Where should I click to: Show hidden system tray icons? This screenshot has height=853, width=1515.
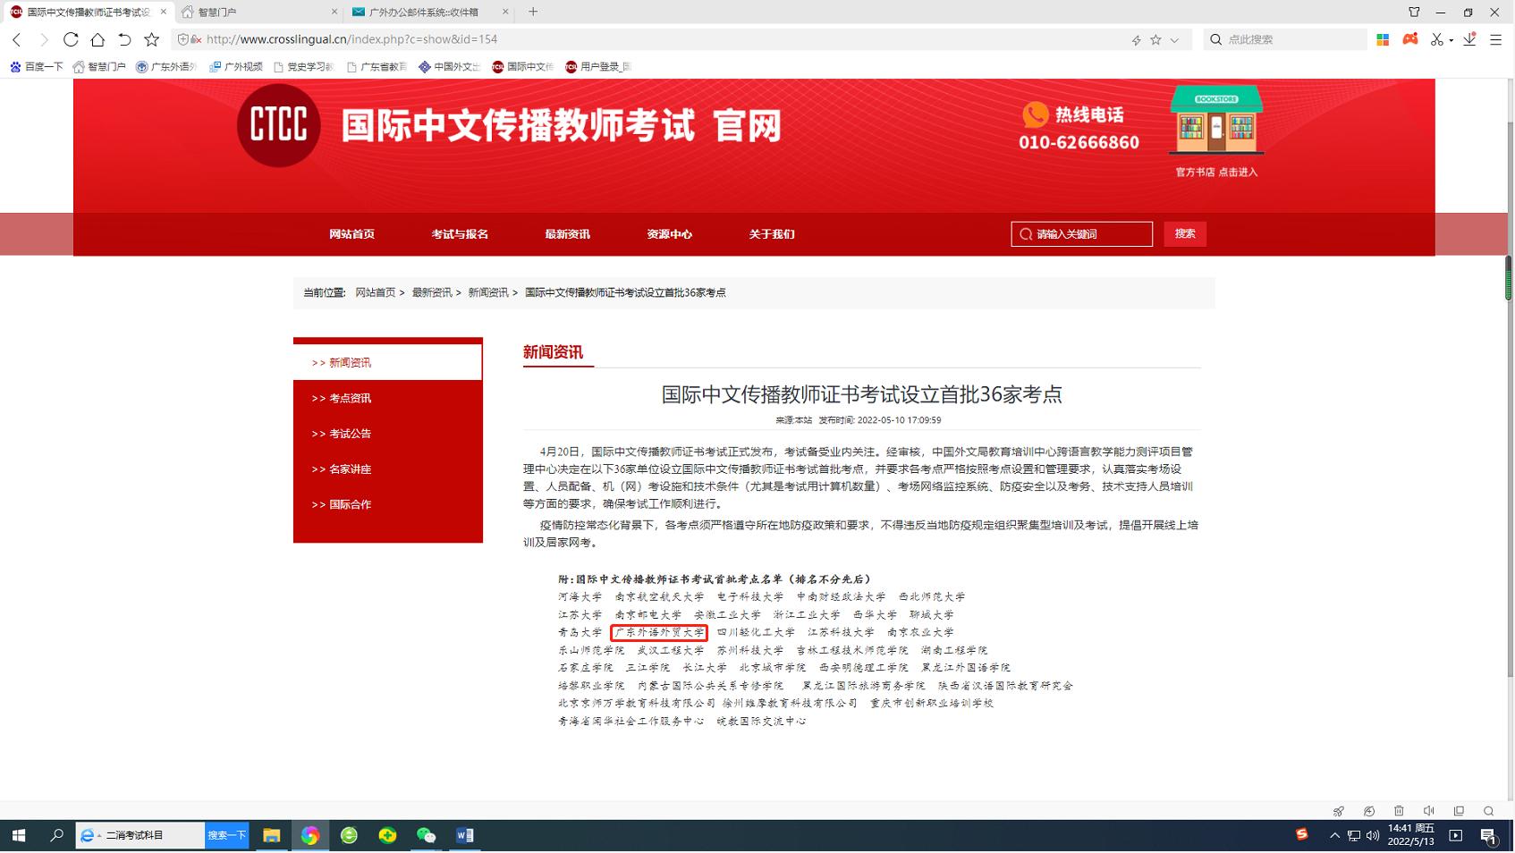(1334, 835)
